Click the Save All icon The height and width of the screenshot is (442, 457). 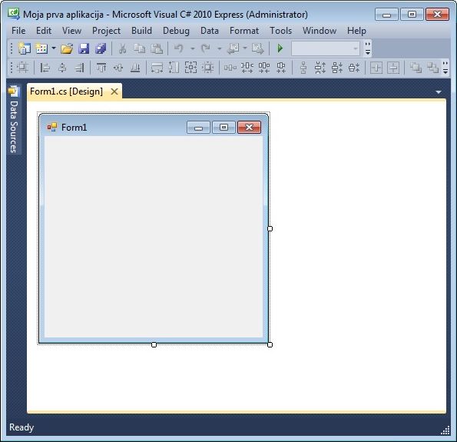tap(101, 48)
